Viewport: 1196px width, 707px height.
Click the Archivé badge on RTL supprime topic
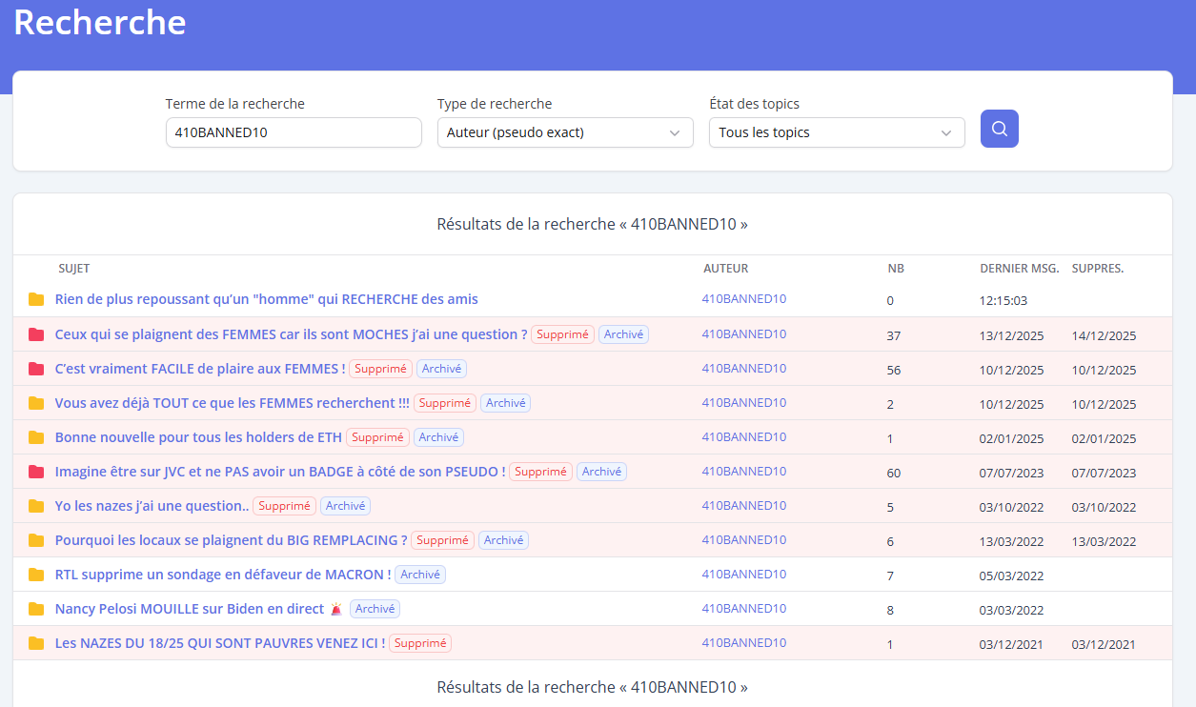[x=420, y=575]
